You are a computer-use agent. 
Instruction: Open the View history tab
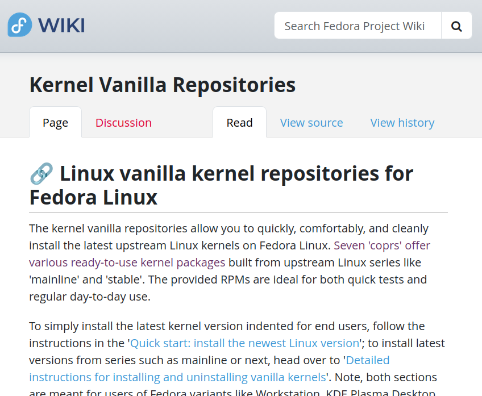click(x=402, y=123)
